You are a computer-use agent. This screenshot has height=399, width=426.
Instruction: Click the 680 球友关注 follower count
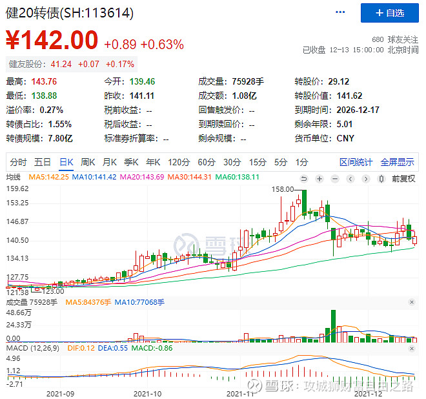click(395, 39)
